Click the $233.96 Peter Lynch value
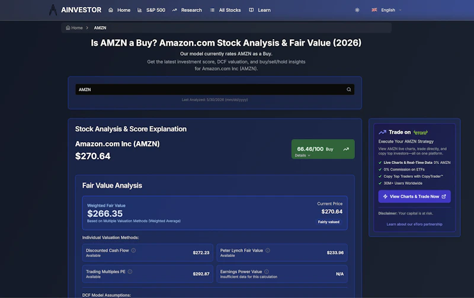474x298 pixels. (x=335, y=252)
